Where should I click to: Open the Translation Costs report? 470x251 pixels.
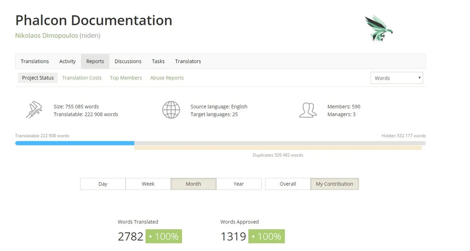[82, 78]
